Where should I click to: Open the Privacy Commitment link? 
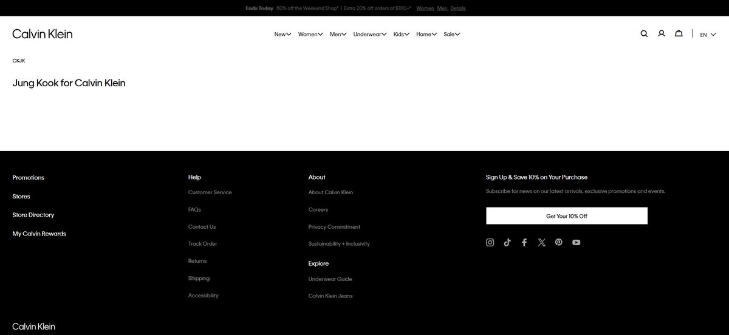(334, 227)
